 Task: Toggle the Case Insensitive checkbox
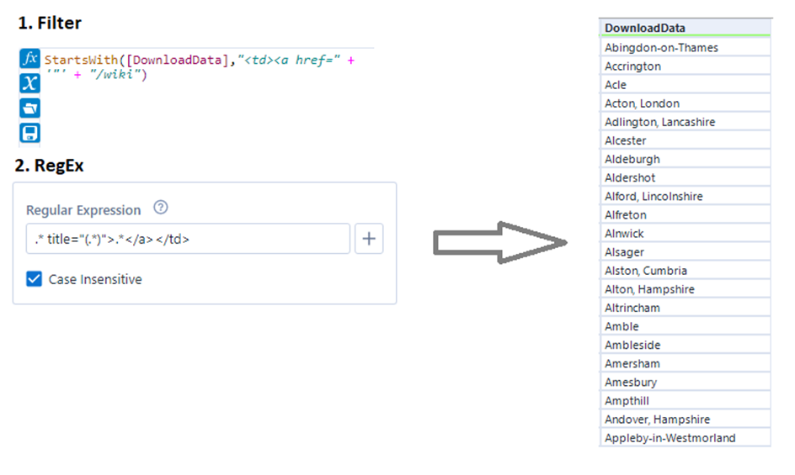[x=35, y=279]
